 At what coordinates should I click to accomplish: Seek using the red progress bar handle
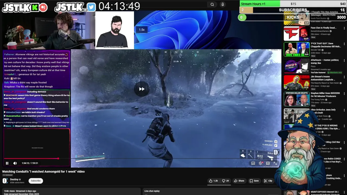click(58, 158)
